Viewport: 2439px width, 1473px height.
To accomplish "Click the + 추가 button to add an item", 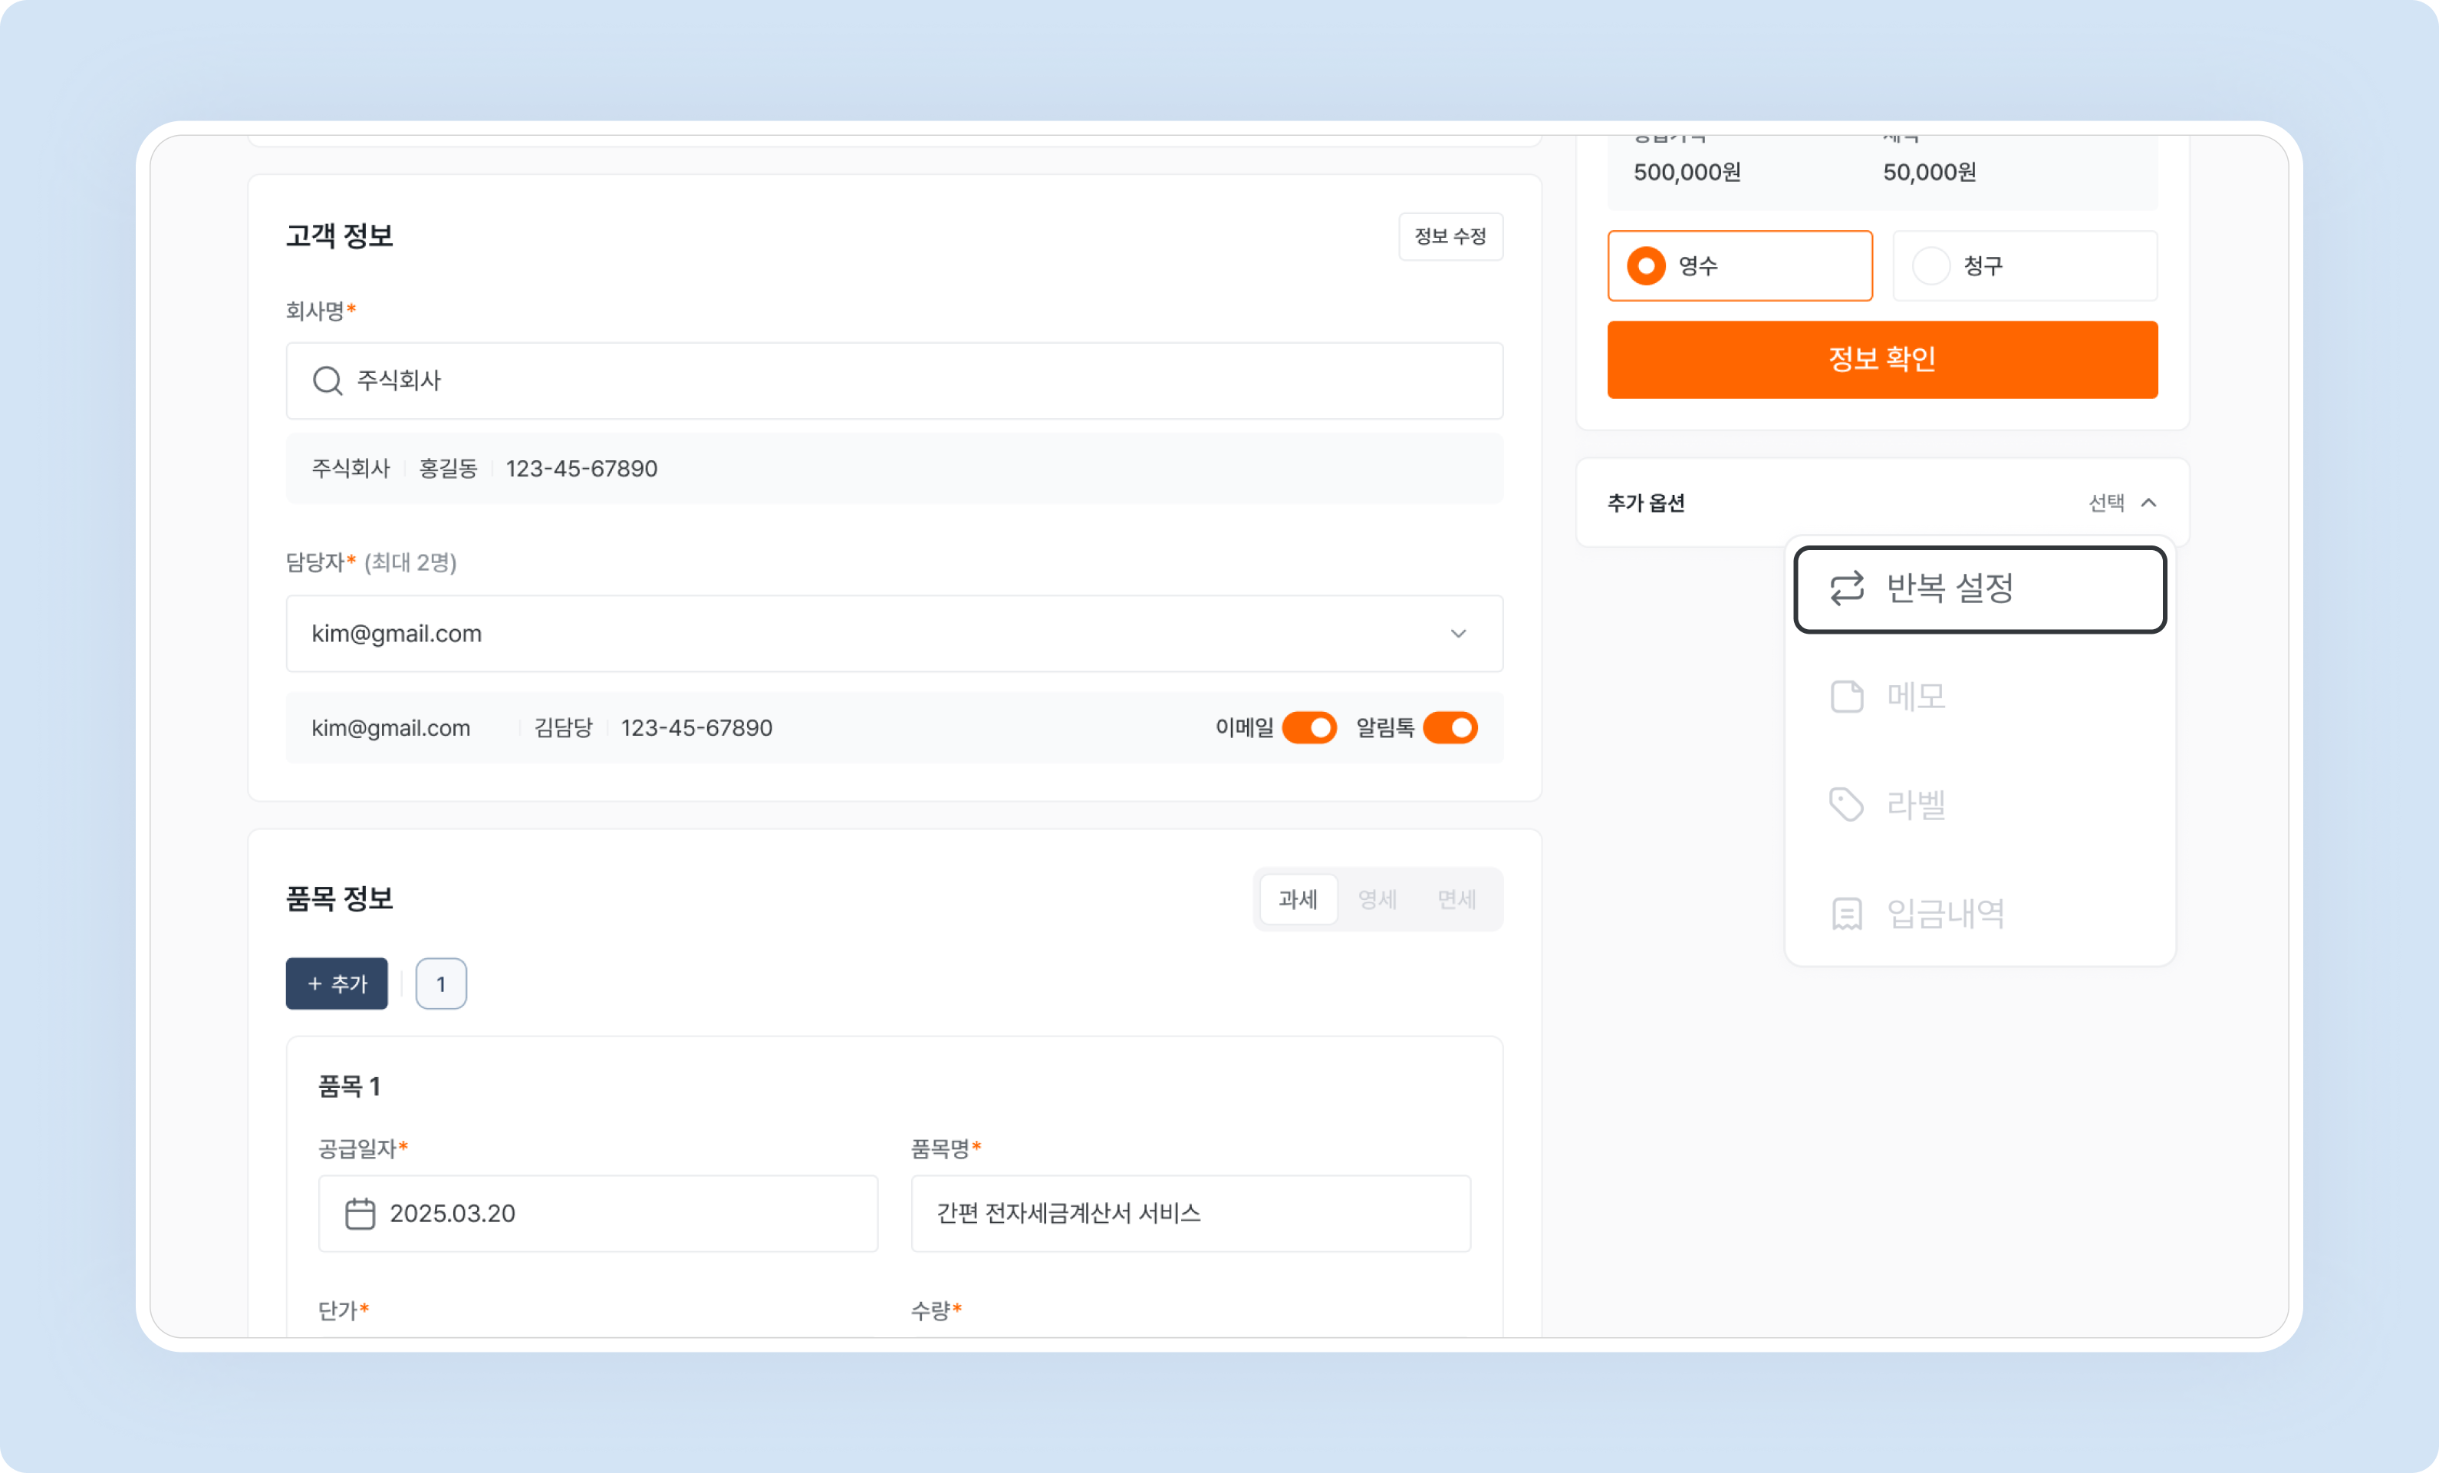I will pyautogui.click(x=337, y=983).
